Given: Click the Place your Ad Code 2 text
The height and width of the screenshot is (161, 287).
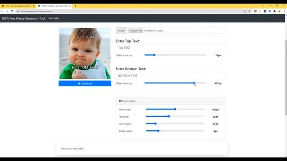Looking at the screenshot, I should (x=73, y=149).
